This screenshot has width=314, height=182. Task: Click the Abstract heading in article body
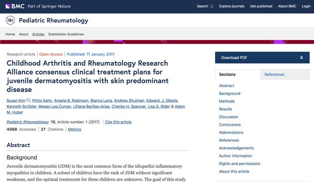pyautogui.click(x=18, y=145)
